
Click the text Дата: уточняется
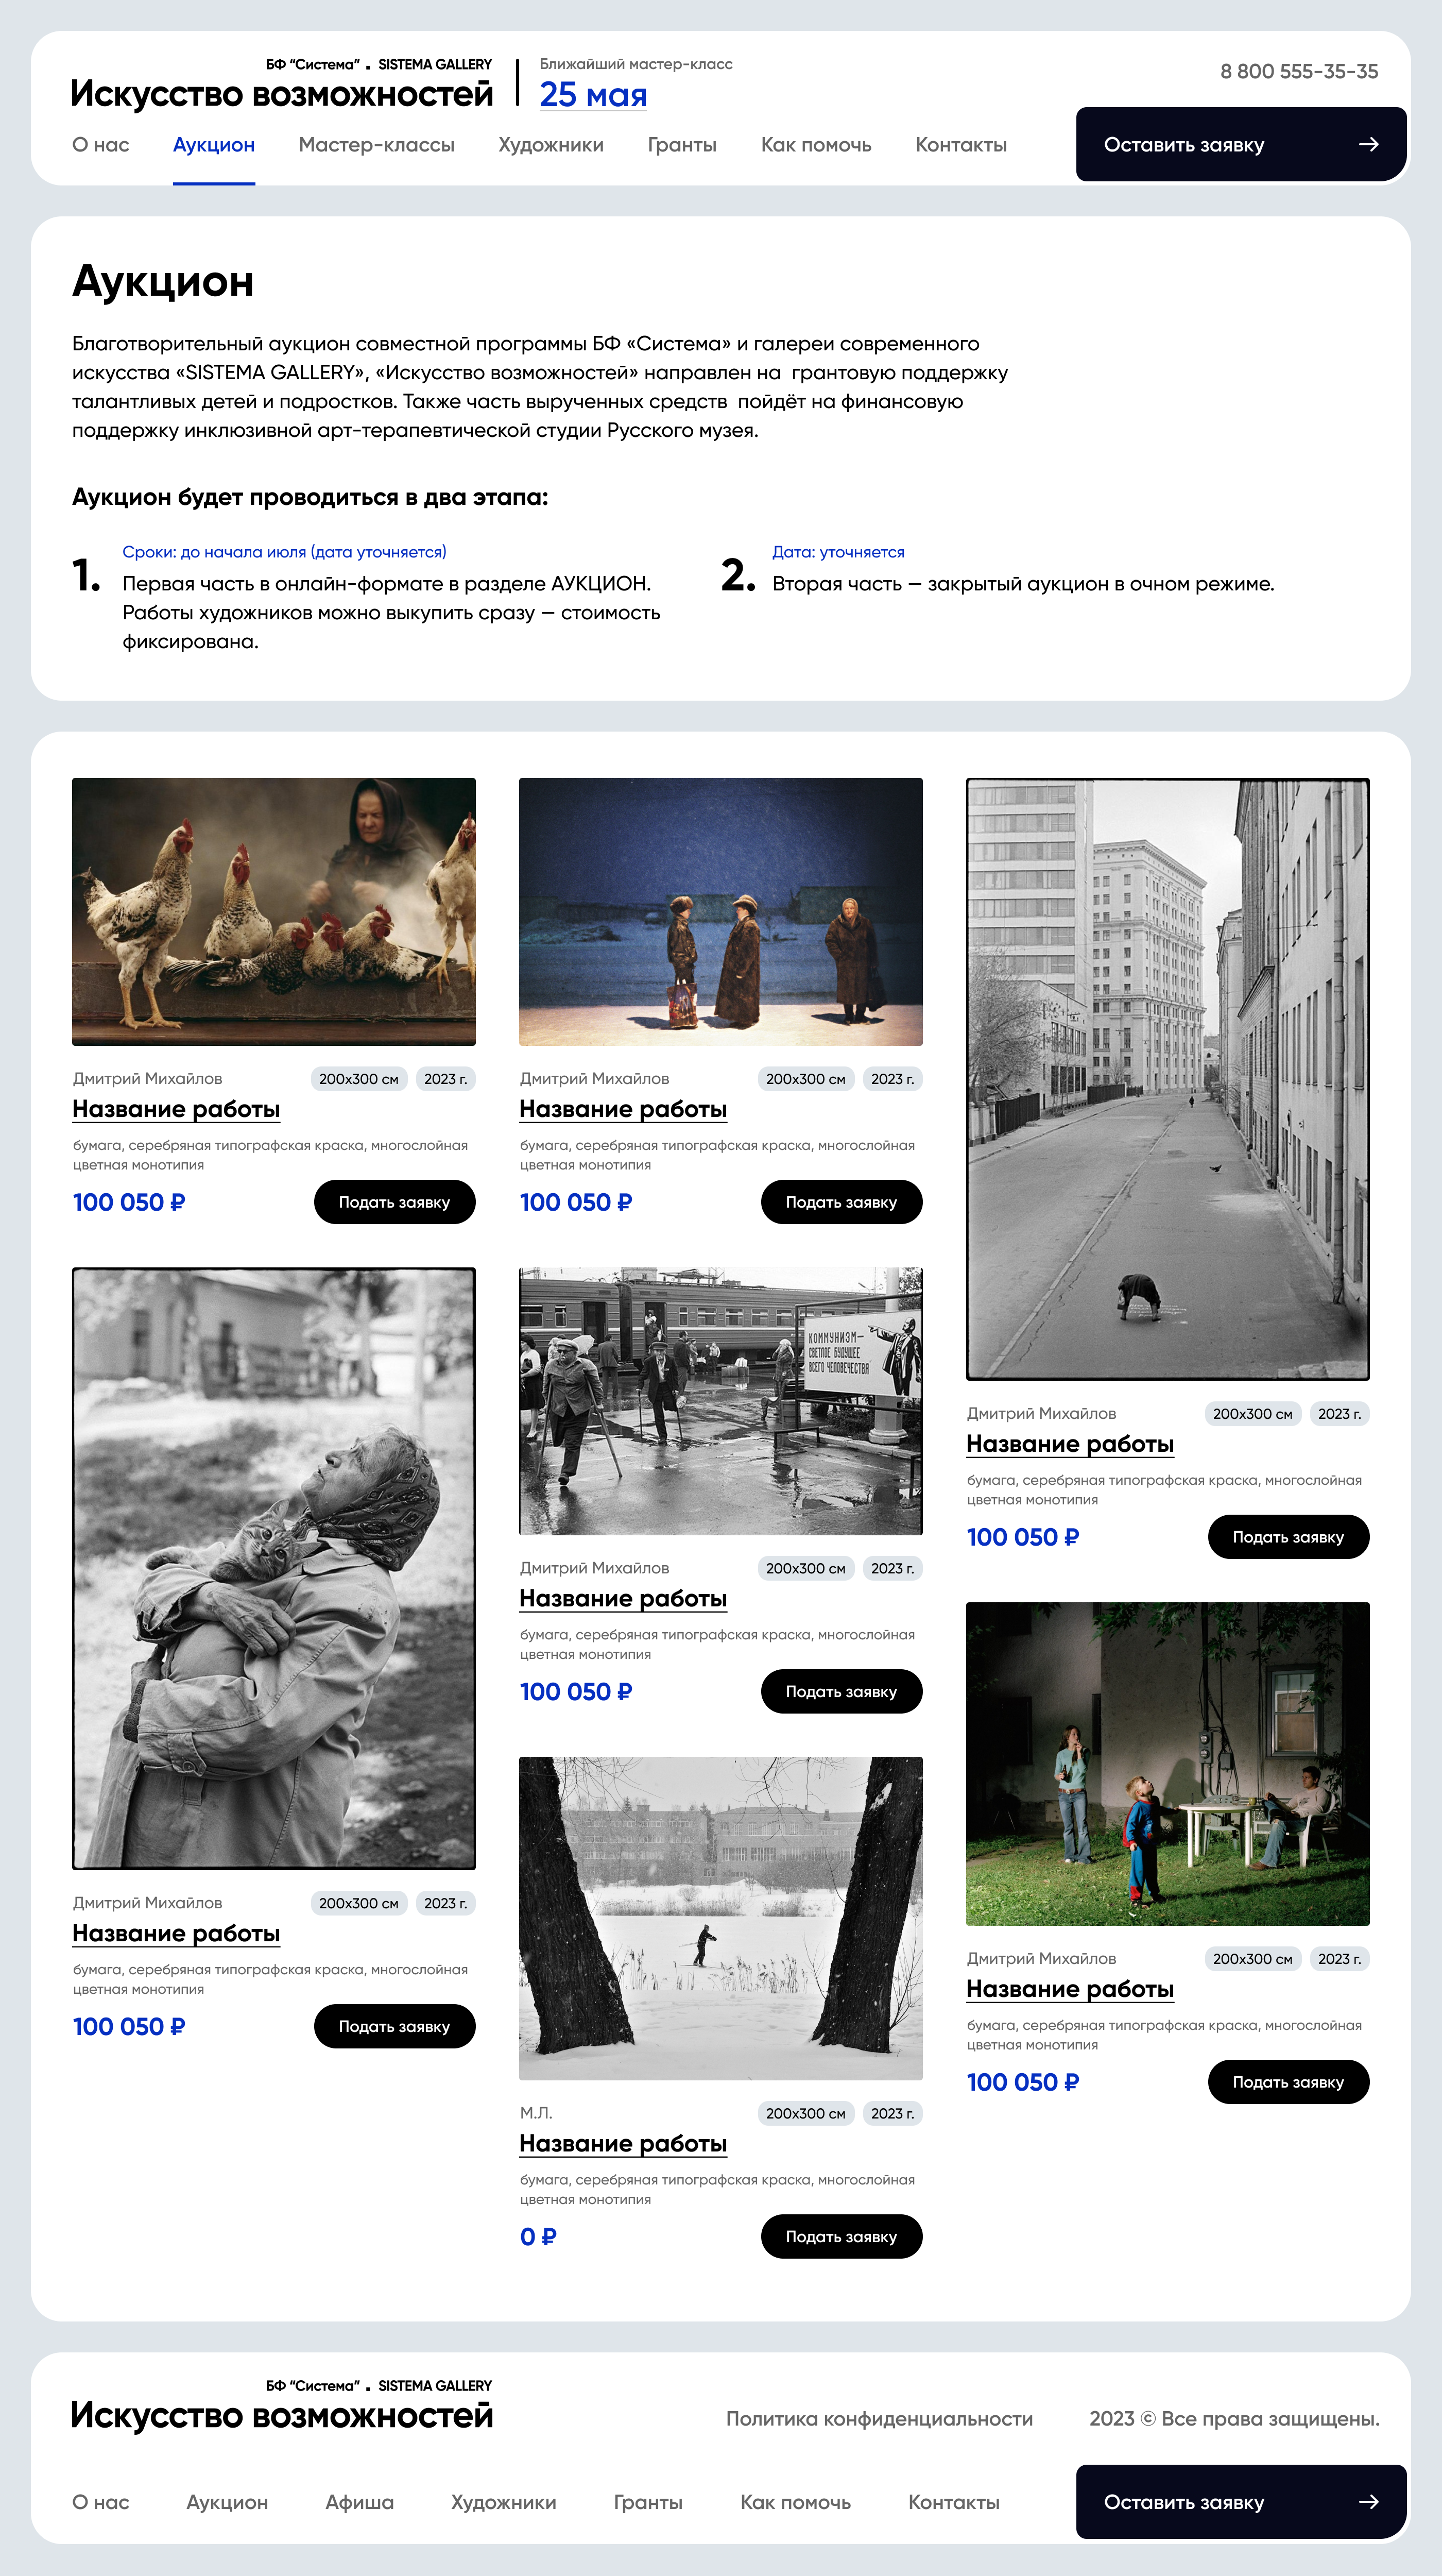pos(837,552)
